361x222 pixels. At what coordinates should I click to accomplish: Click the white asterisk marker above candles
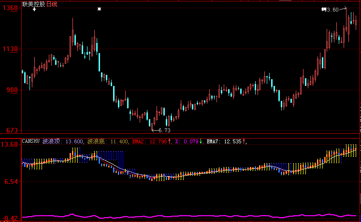point(99,9)
